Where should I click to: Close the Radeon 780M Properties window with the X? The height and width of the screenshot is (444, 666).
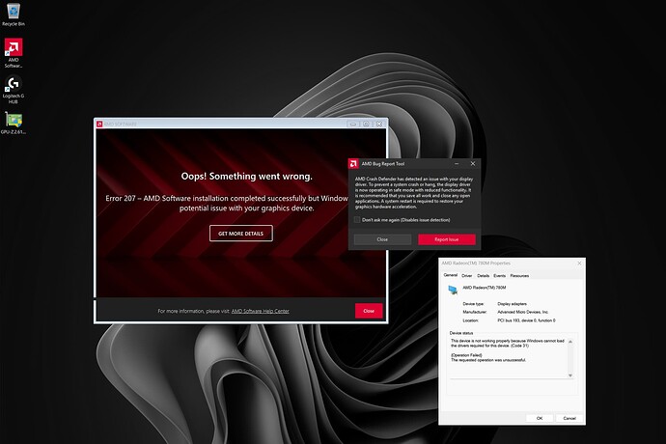tap(579, 264)
